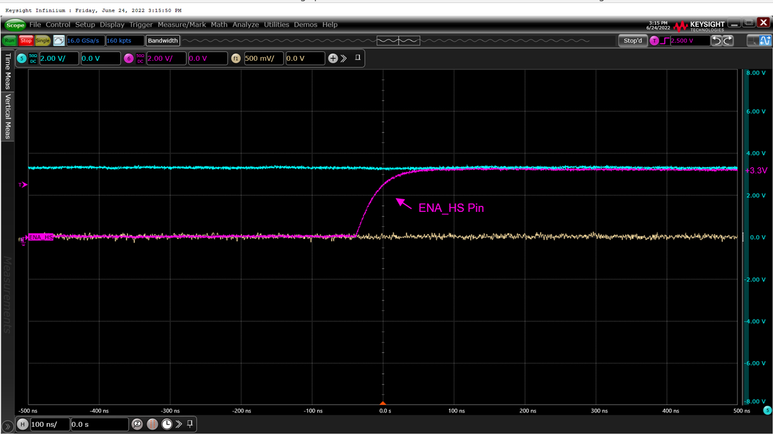Click the Single acquisition button
Screen dimensions: 773x434
coord(42,40)
